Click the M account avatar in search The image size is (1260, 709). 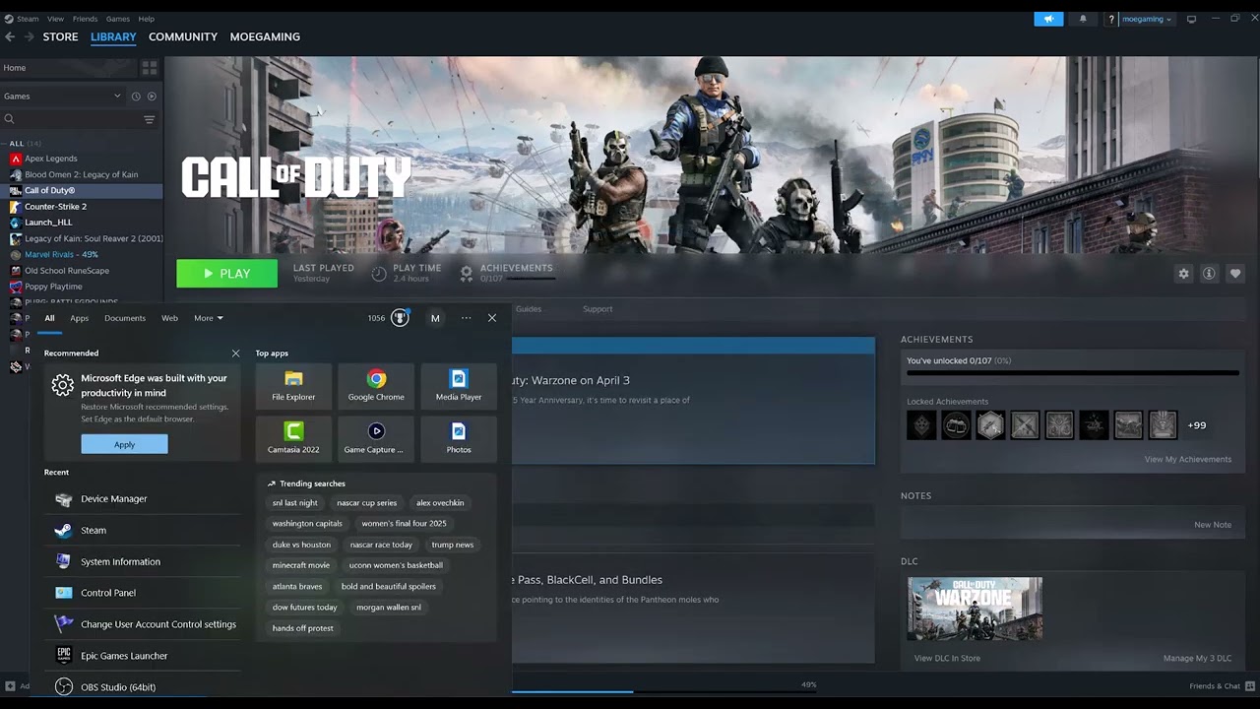click(x=435, y=318)
